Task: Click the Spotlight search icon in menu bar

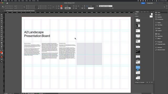Action: [x=155, y=1]
